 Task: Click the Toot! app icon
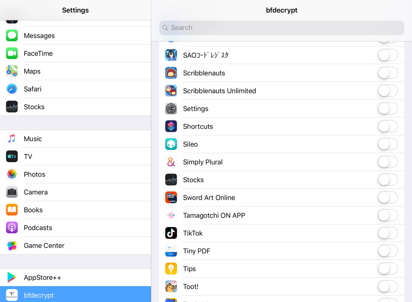click(171, 286)
